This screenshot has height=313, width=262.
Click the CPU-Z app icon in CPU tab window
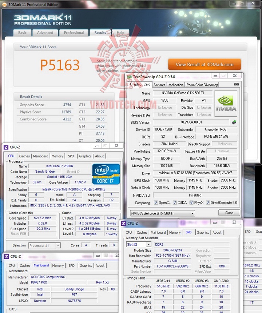[6, 147]
